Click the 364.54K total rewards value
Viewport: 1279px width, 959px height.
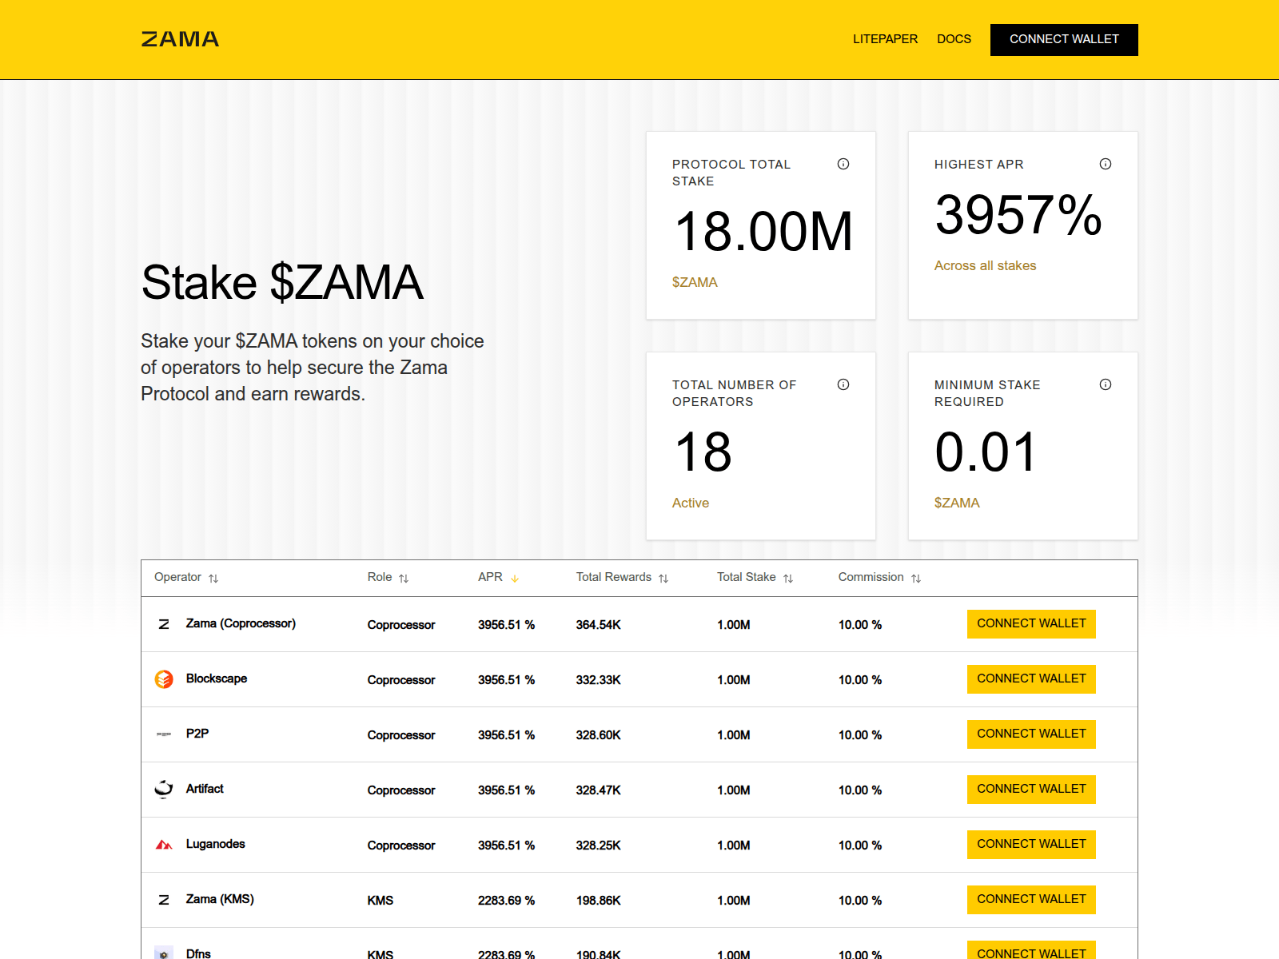599,625
